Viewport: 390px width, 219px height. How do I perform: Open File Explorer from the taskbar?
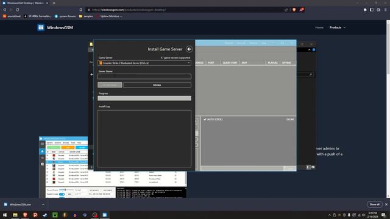[x=15, y=215]
